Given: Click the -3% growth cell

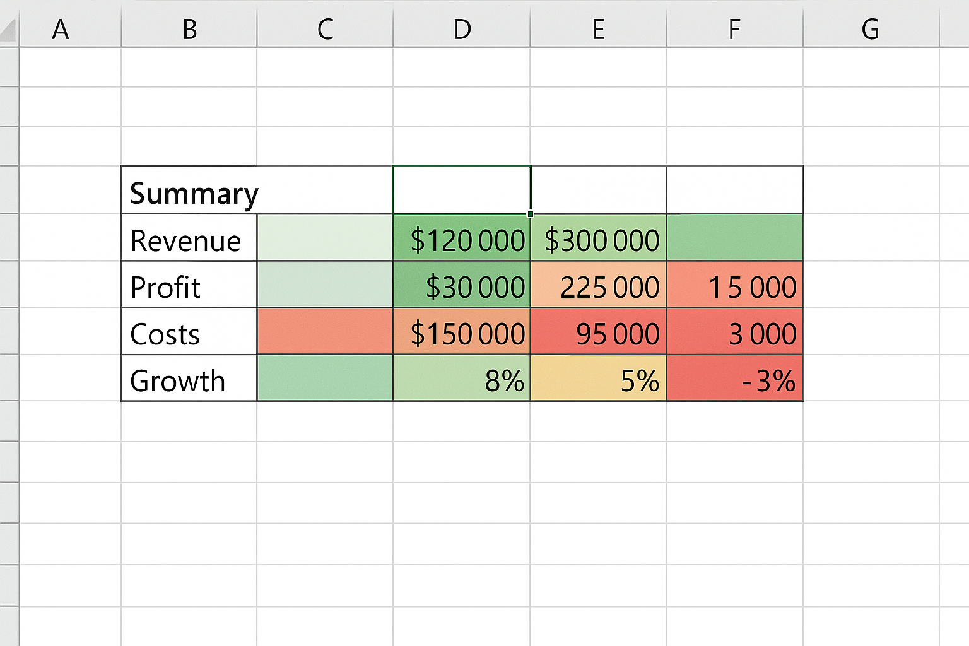Looking at the screenshot, I should coord(735,378).
